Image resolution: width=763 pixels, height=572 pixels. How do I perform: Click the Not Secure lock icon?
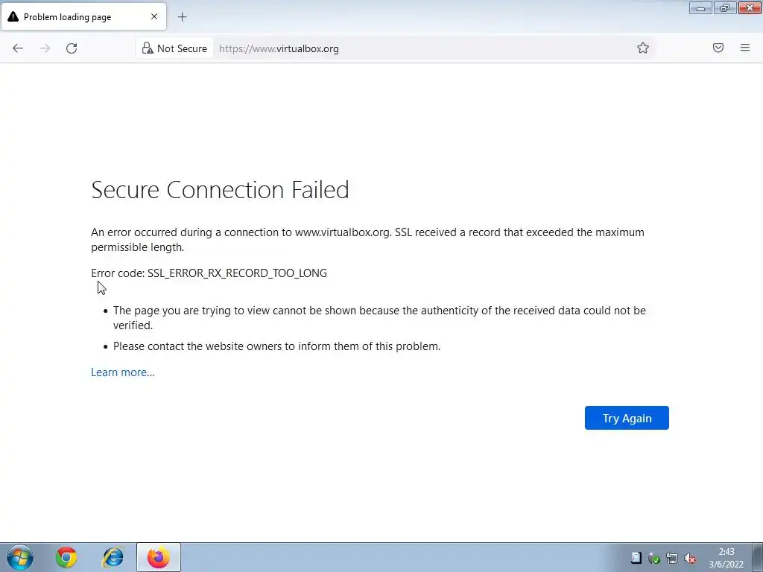click(148, 48)
